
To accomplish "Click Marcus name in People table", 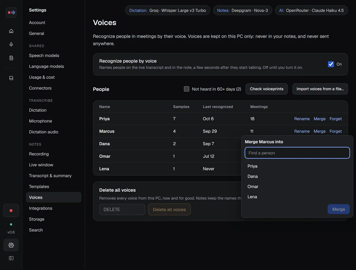I will click(107, 131).
